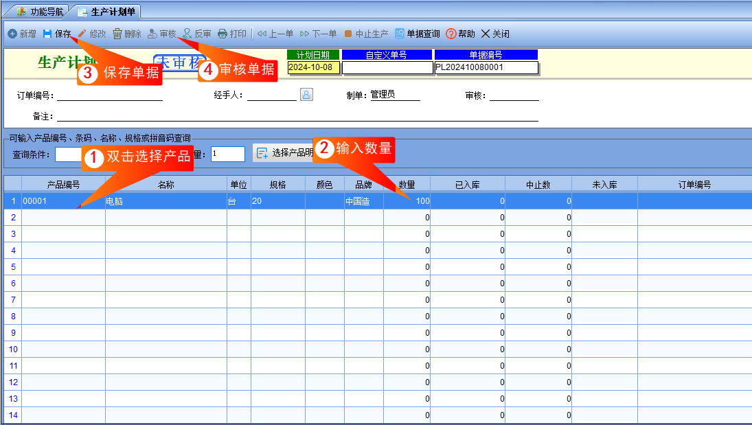This screenshot has height=425, width=752.
Task: Click the 新增 (new) toolbar icon
Action: coord(12,34)
